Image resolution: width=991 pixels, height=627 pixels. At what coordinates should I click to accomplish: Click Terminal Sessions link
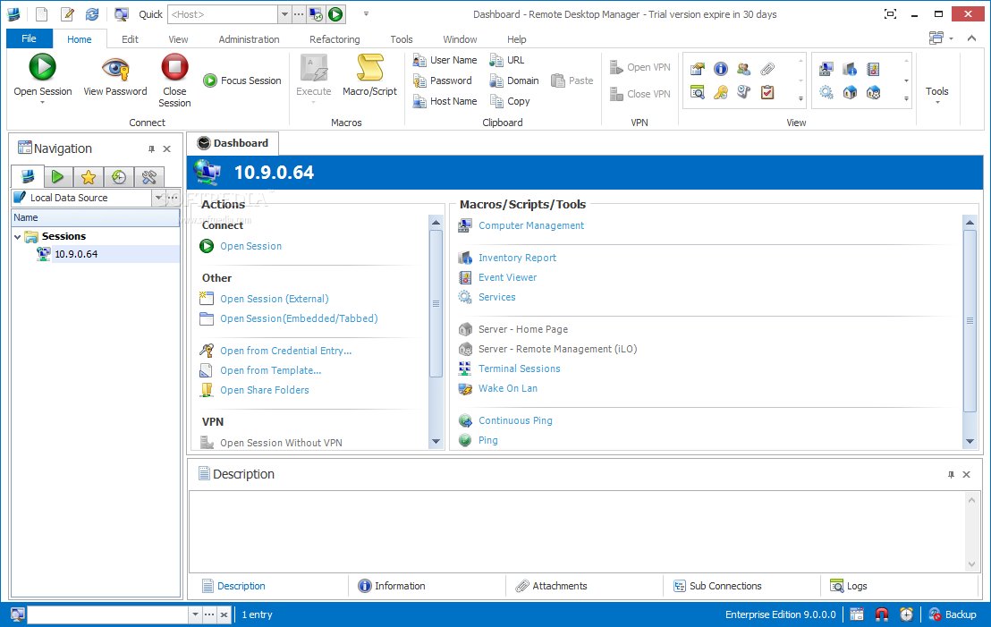click(x=519, y=369)
